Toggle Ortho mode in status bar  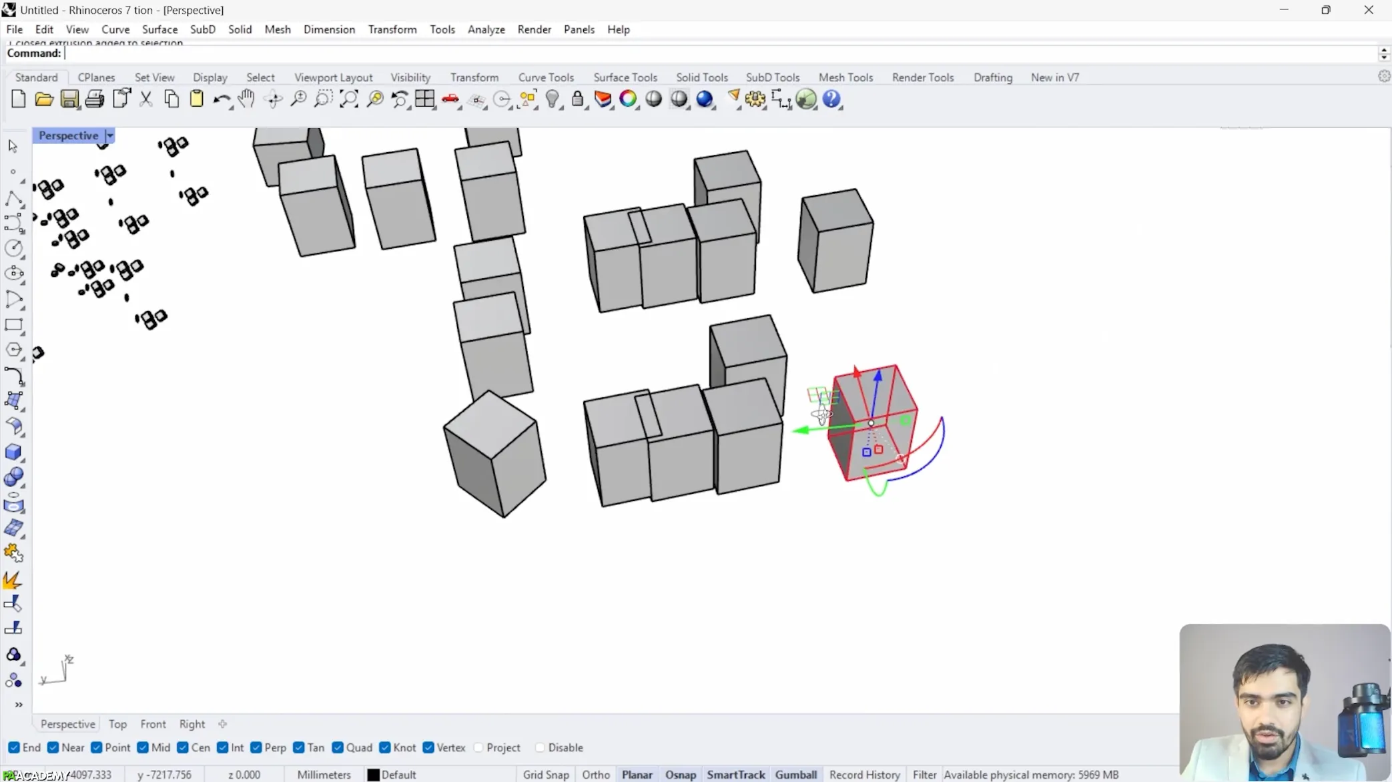595,775
